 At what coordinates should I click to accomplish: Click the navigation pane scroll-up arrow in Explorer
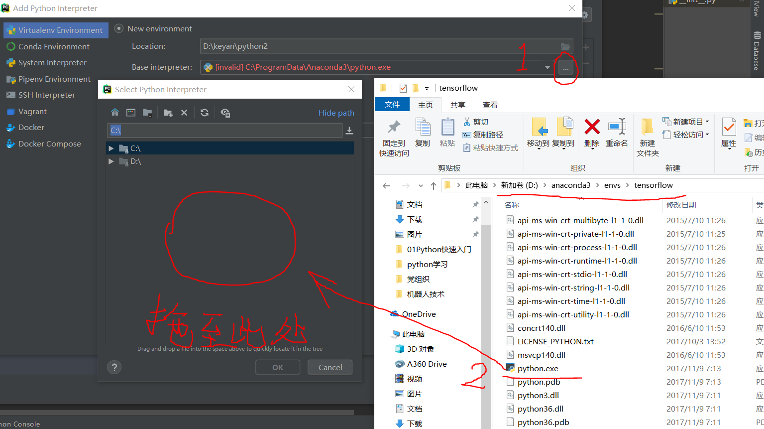coord(486,203)
